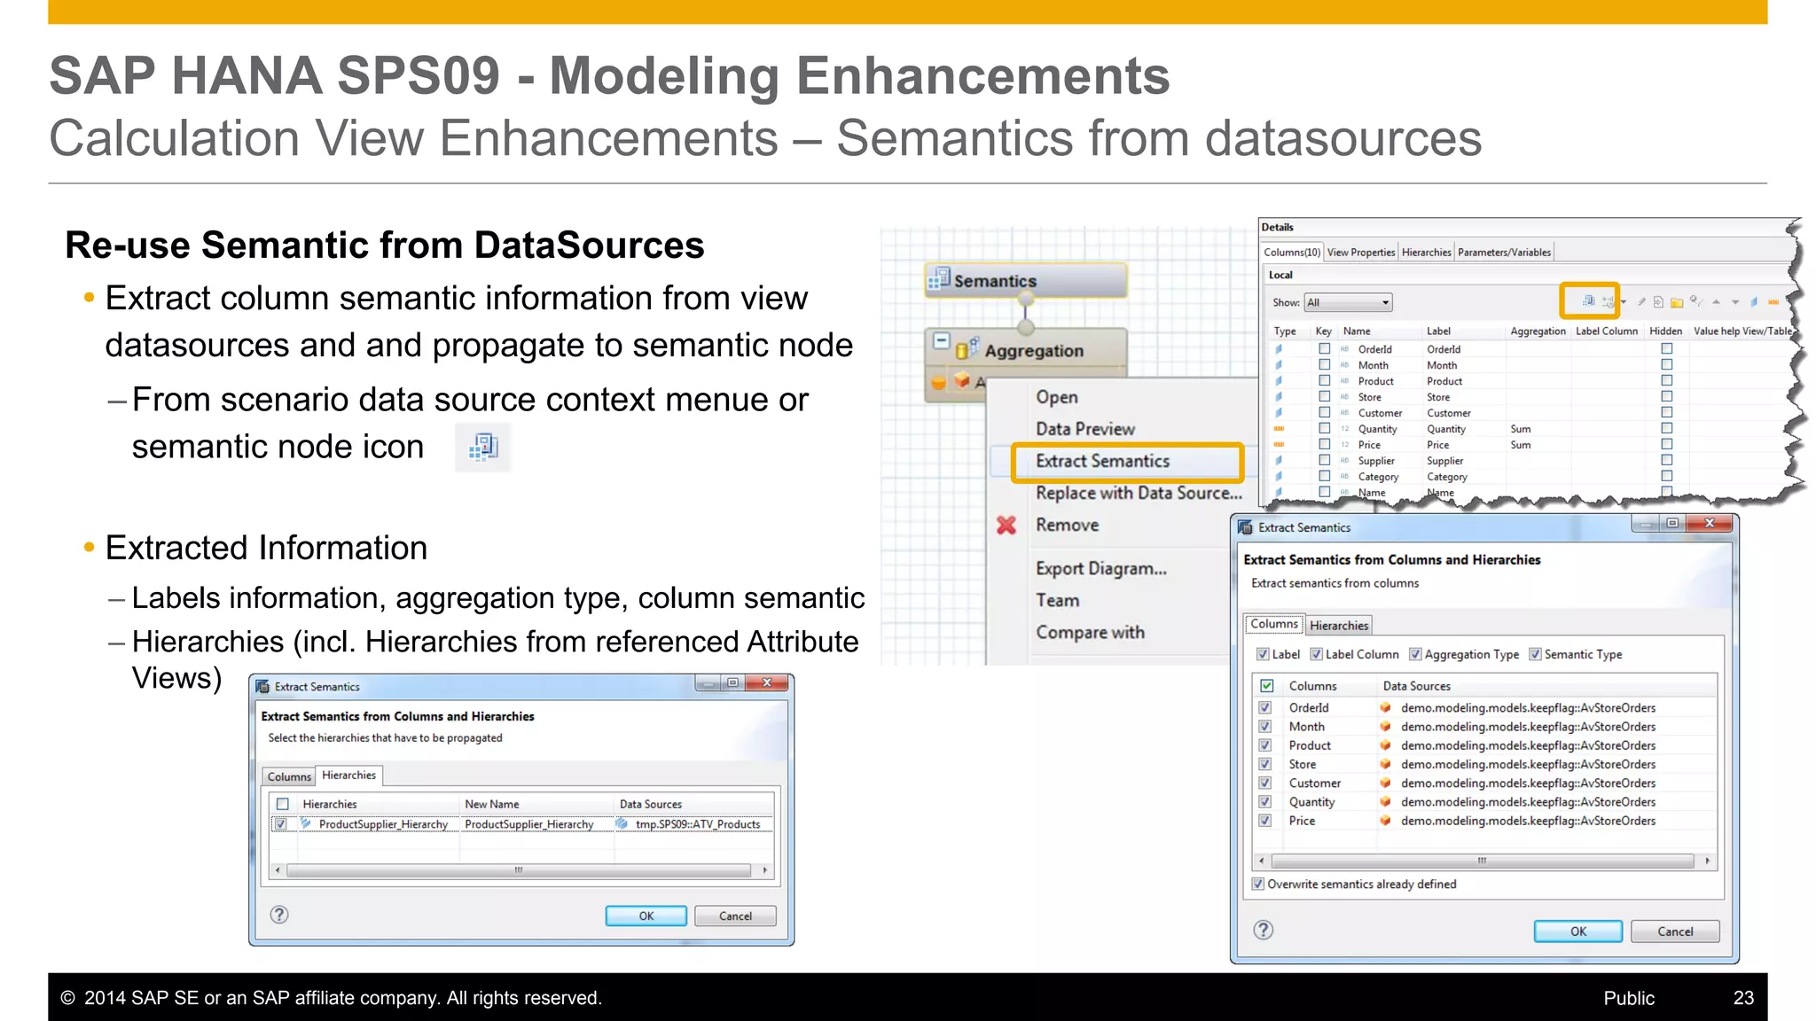Image resolution: width=1816 pixels, height=1021 pixels.
Task: Click the yellow folder icon in Details toolbar
Action: (1677, 302)
